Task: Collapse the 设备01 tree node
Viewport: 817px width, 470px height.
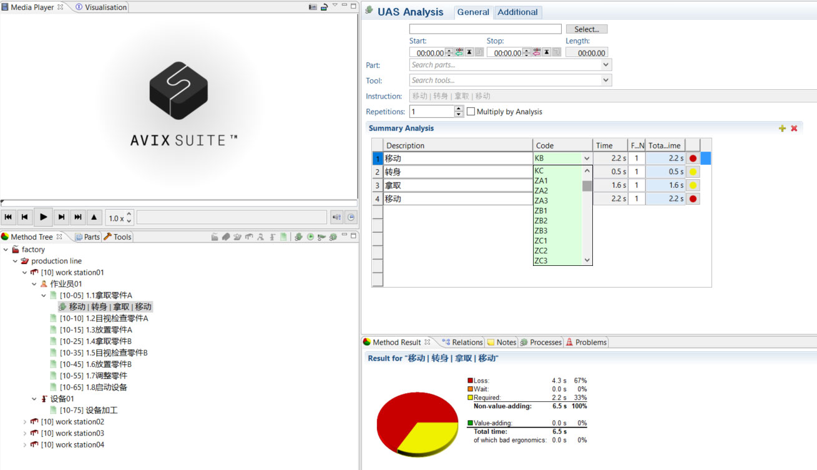Action: tap(34, 399)
